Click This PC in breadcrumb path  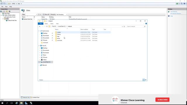tap(54, 26)
